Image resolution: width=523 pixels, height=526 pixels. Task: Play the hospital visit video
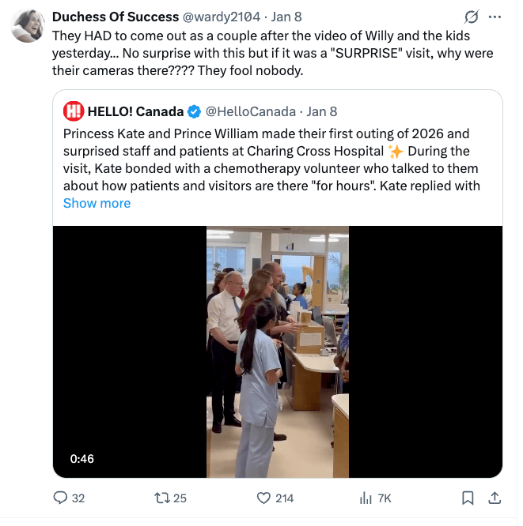[277, 351]
